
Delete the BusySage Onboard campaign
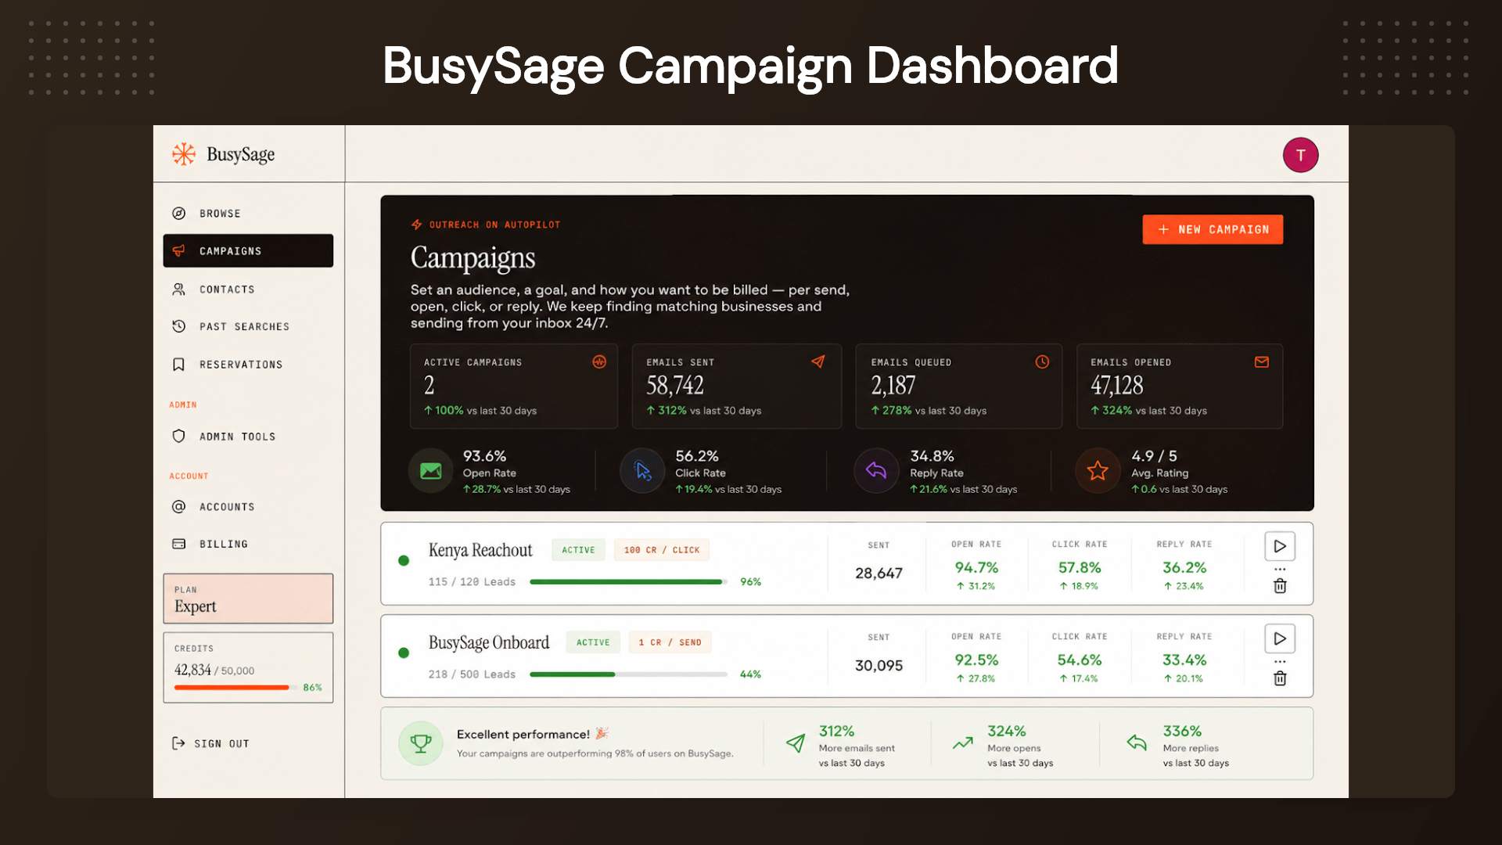(1280, 678)
